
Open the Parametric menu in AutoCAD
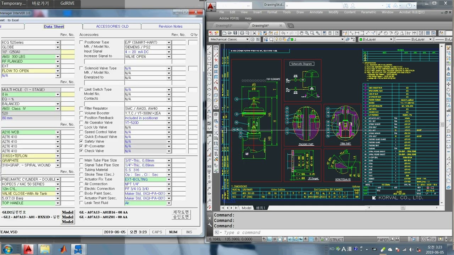(x=369, y=12)
